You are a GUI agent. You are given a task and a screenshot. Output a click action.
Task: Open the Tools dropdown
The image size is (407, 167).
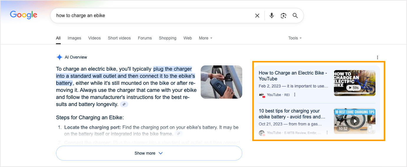[x=295, y=38]
